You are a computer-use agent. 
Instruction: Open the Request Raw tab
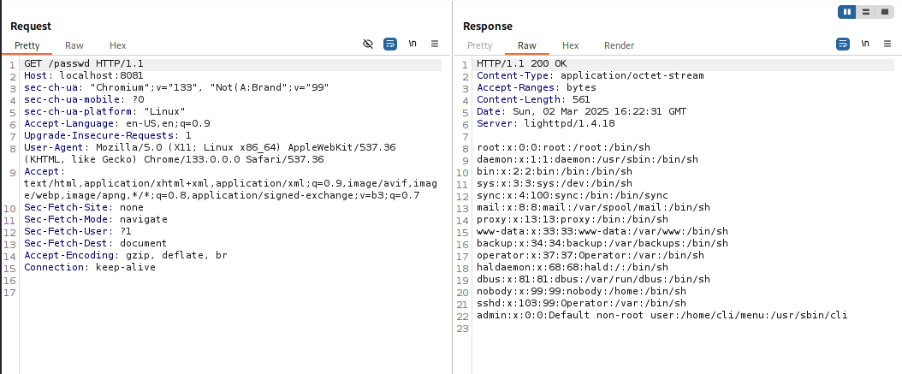(x=74, y=45)
